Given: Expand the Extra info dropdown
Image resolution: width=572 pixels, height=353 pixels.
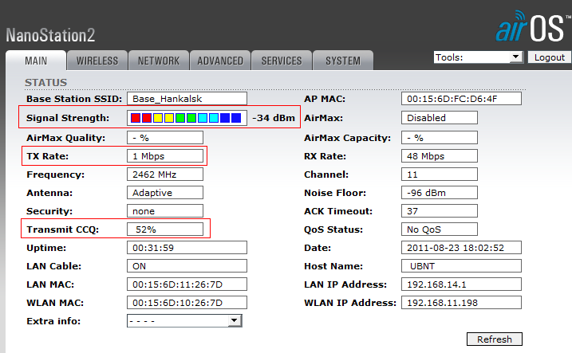Looking at the screenshot, I should 184,321.
